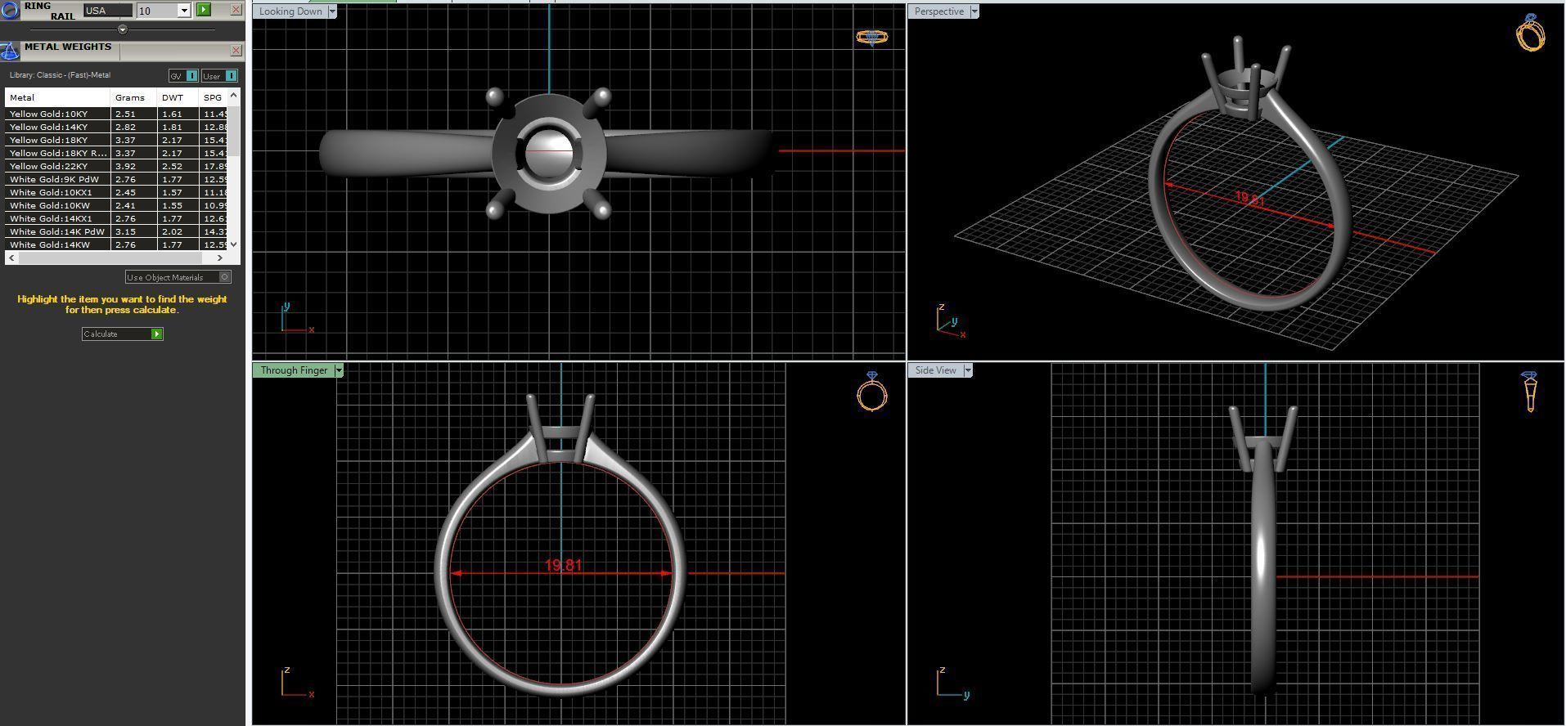
Task: Select the White Gold:14KW row
Action: (x=116, y=244)
